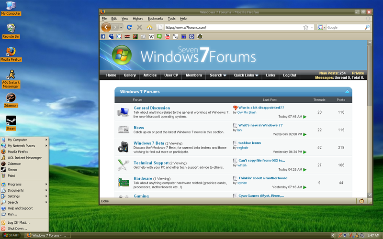Screen dimensions: 383x239
Task: Click the Members navbar link
Action: (194, 75)
